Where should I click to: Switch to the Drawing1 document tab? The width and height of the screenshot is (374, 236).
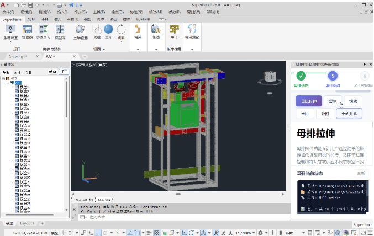[x=18, y=57]
